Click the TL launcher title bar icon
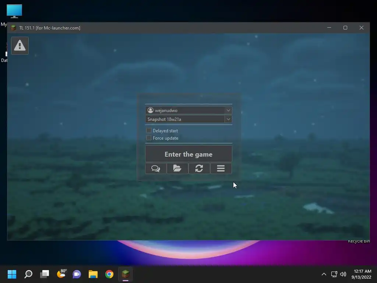The width and height of the screenshot is (377, 283). point(14,28)
